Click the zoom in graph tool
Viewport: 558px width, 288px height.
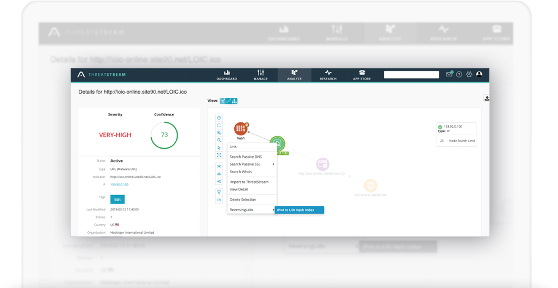pyautogui.click(x=219, y=133)
